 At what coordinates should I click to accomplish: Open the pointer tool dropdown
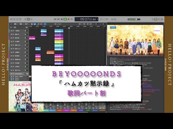(56, 24)
